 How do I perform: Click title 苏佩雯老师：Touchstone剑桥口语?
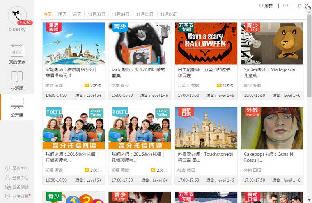click(x=205, y=157)
